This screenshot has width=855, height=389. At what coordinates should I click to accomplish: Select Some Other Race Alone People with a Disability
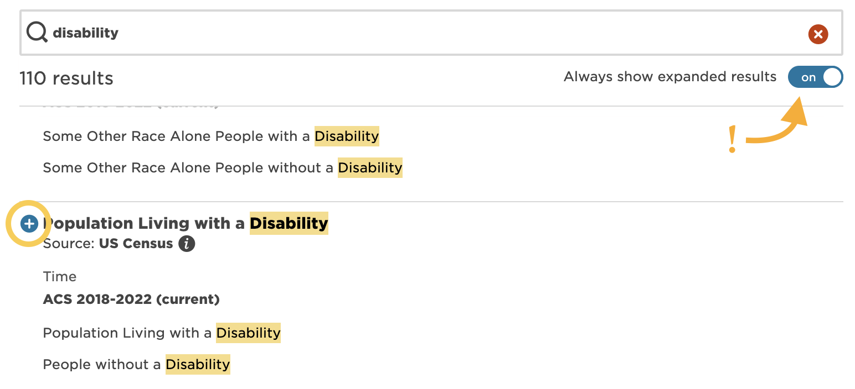click(x=211, y=136)
